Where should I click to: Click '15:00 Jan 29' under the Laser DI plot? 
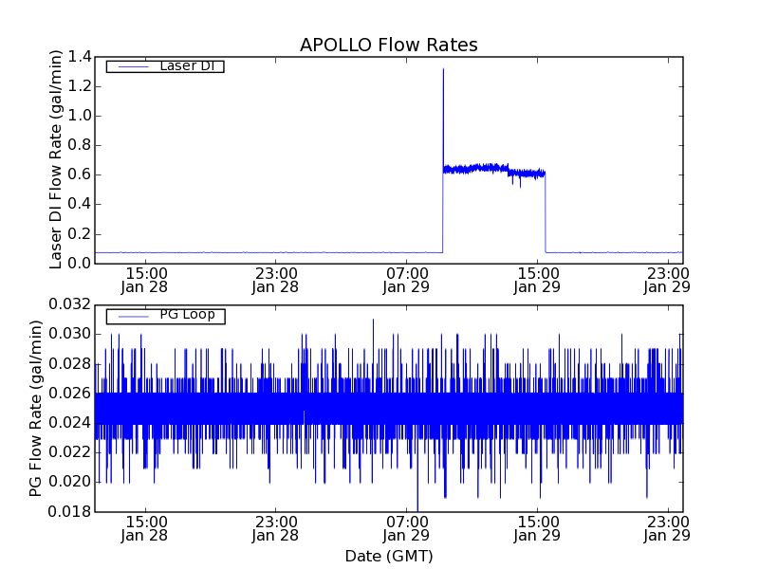coord(537,281)
